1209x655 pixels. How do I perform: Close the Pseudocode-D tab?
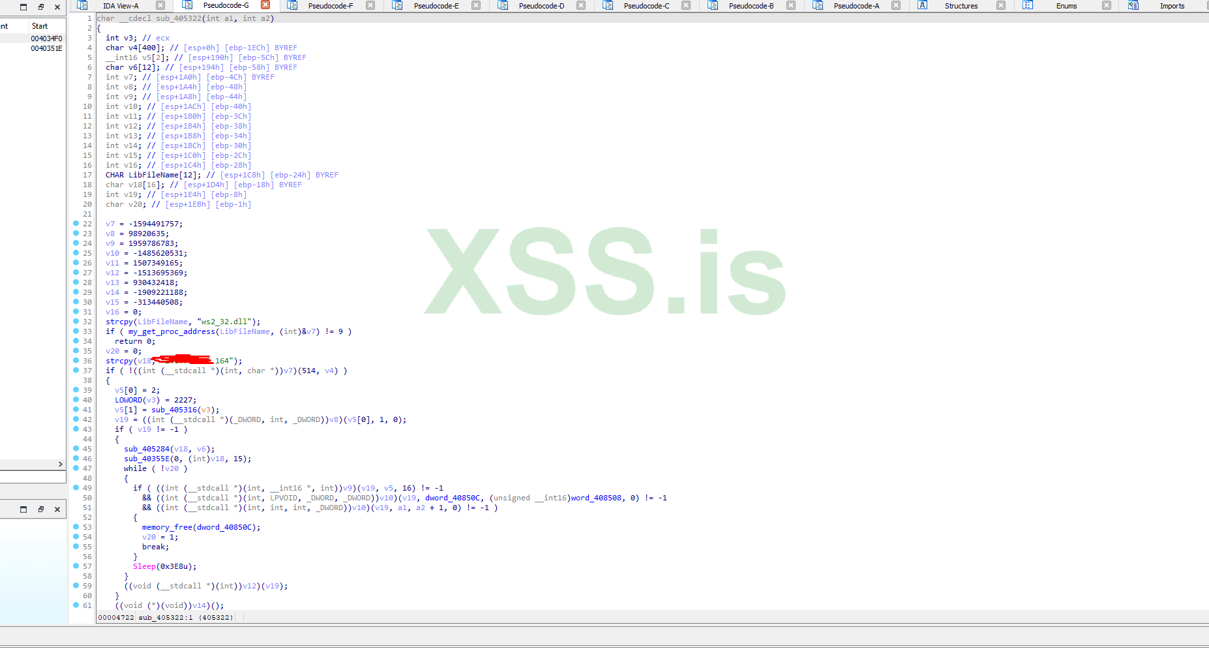(x=581, y=5)
